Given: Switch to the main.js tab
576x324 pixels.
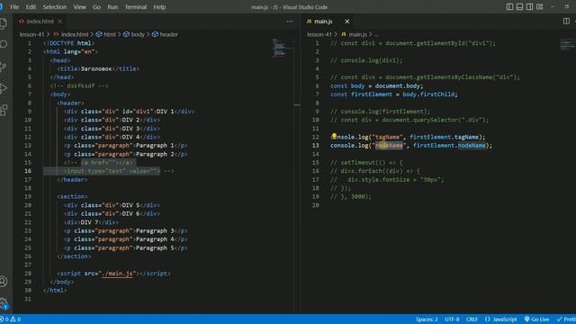Looking at the screenshot, I should tap(323, 22).
